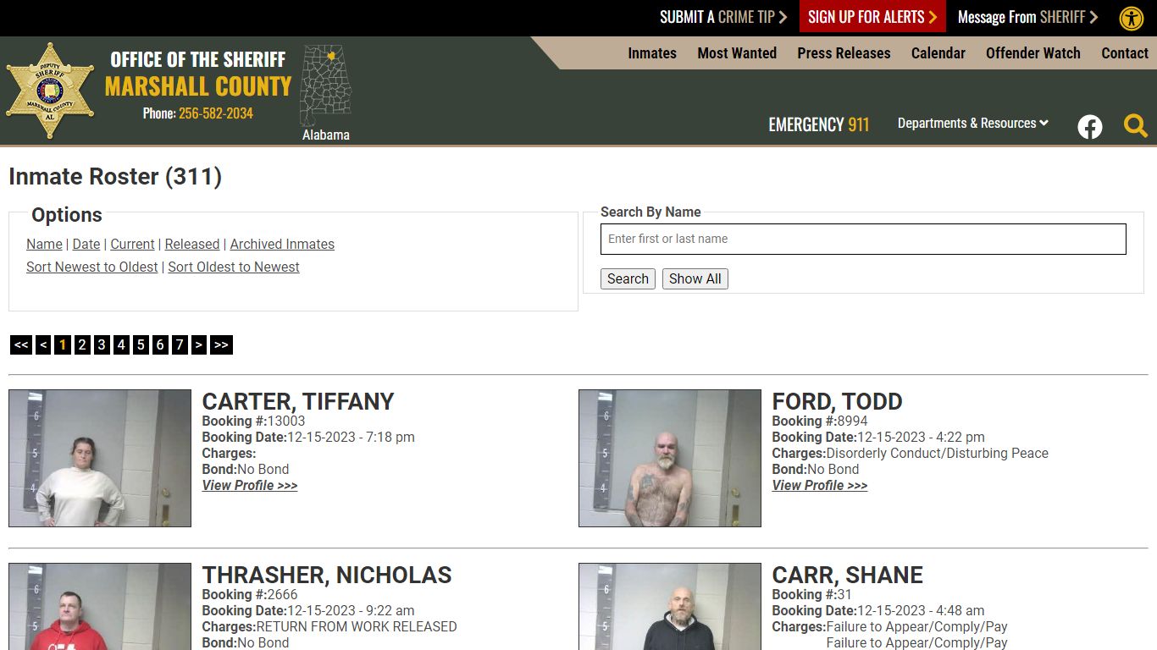Click the Show All button
This screenshot has height=650, width=1157.
tap(695, 278)
